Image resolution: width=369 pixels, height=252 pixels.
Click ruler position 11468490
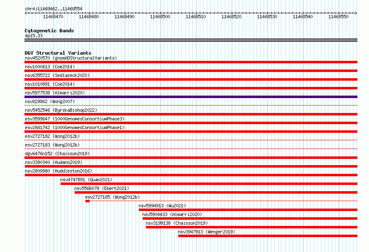pyautogui.click(x=124, y=17)
